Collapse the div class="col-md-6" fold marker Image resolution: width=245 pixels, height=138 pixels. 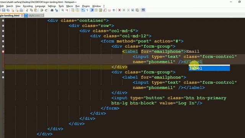click(x=3, y=31)
